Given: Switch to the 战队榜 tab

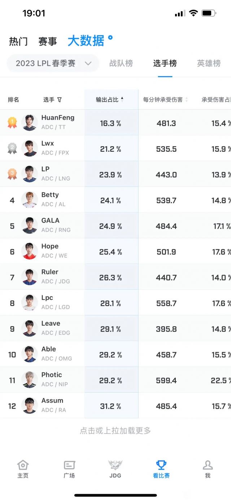Looking at the screenshot, I should [121, 63].
